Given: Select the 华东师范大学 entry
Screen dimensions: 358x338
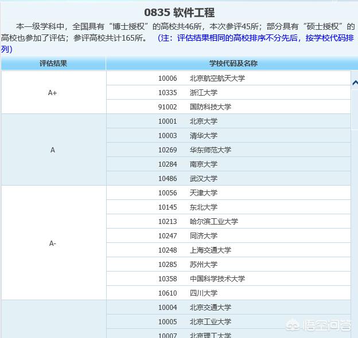Looking at the screenshot, I should (210, 150).
